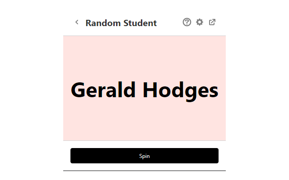Click the cog icon in header
Viewport: 289px width, 180px height.
pos(200,22)
